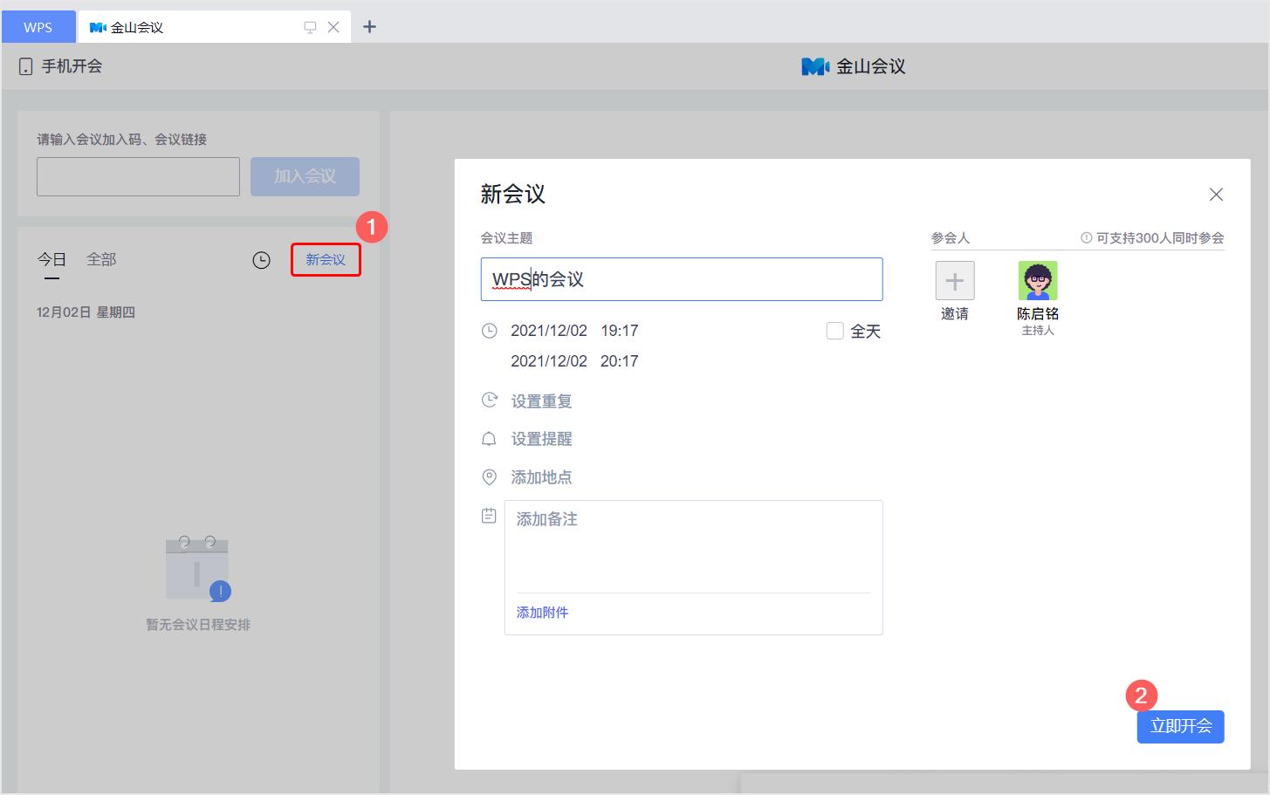Switch to the WPS tab
The height and width of the screenshot is (795, 1270).
38,27
